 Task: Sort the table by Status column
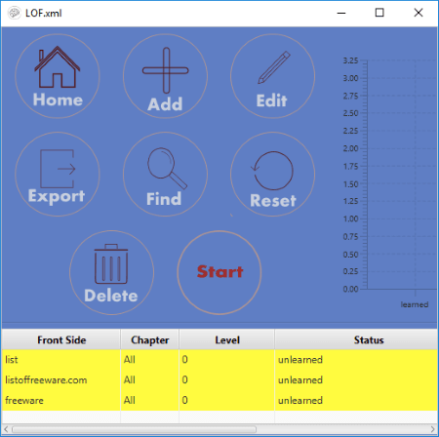pos(356,339)
